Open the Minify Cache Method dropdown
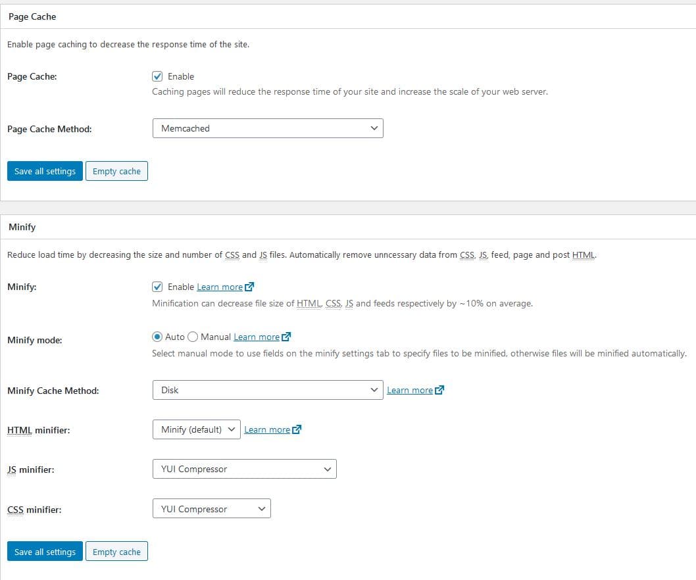Image resolution: width=696 pixels, height=580 pixels. tap(267, 390)
